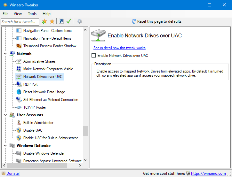Open See in detail how this tweak works link
This screenshot has width=232, height=177.
(x=119, y=48)
